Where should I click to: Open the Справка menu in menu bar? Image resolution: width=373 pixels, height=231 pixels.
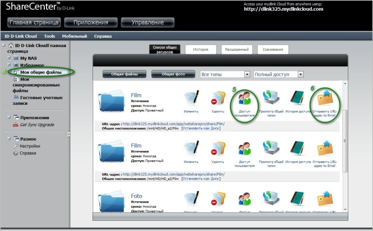click(x=103, y=36)
